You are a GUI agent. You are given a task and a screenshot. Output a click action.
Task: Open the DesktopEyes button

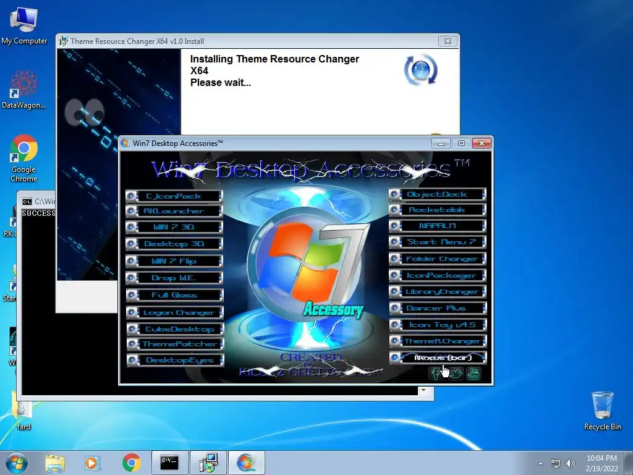tap(174, 361)
